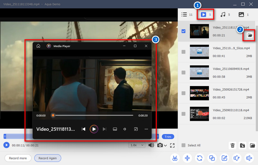258x165 pixels.
Task: Click the Video_251118113... title in Media Player
Action: pos(55,129)
